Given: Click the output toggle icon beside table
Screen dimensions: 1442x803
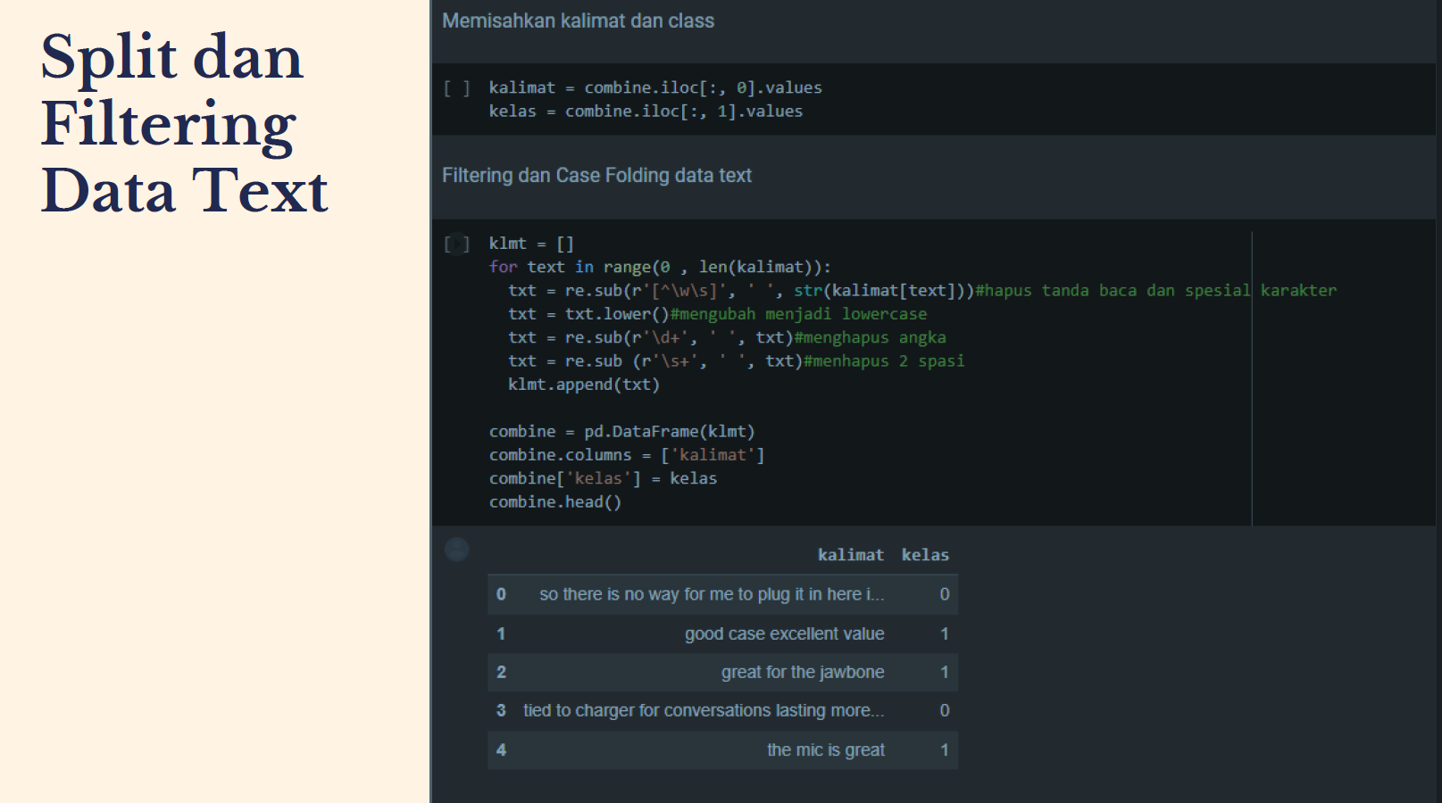Looking at the screenshot, I should (x=456, y=550).
